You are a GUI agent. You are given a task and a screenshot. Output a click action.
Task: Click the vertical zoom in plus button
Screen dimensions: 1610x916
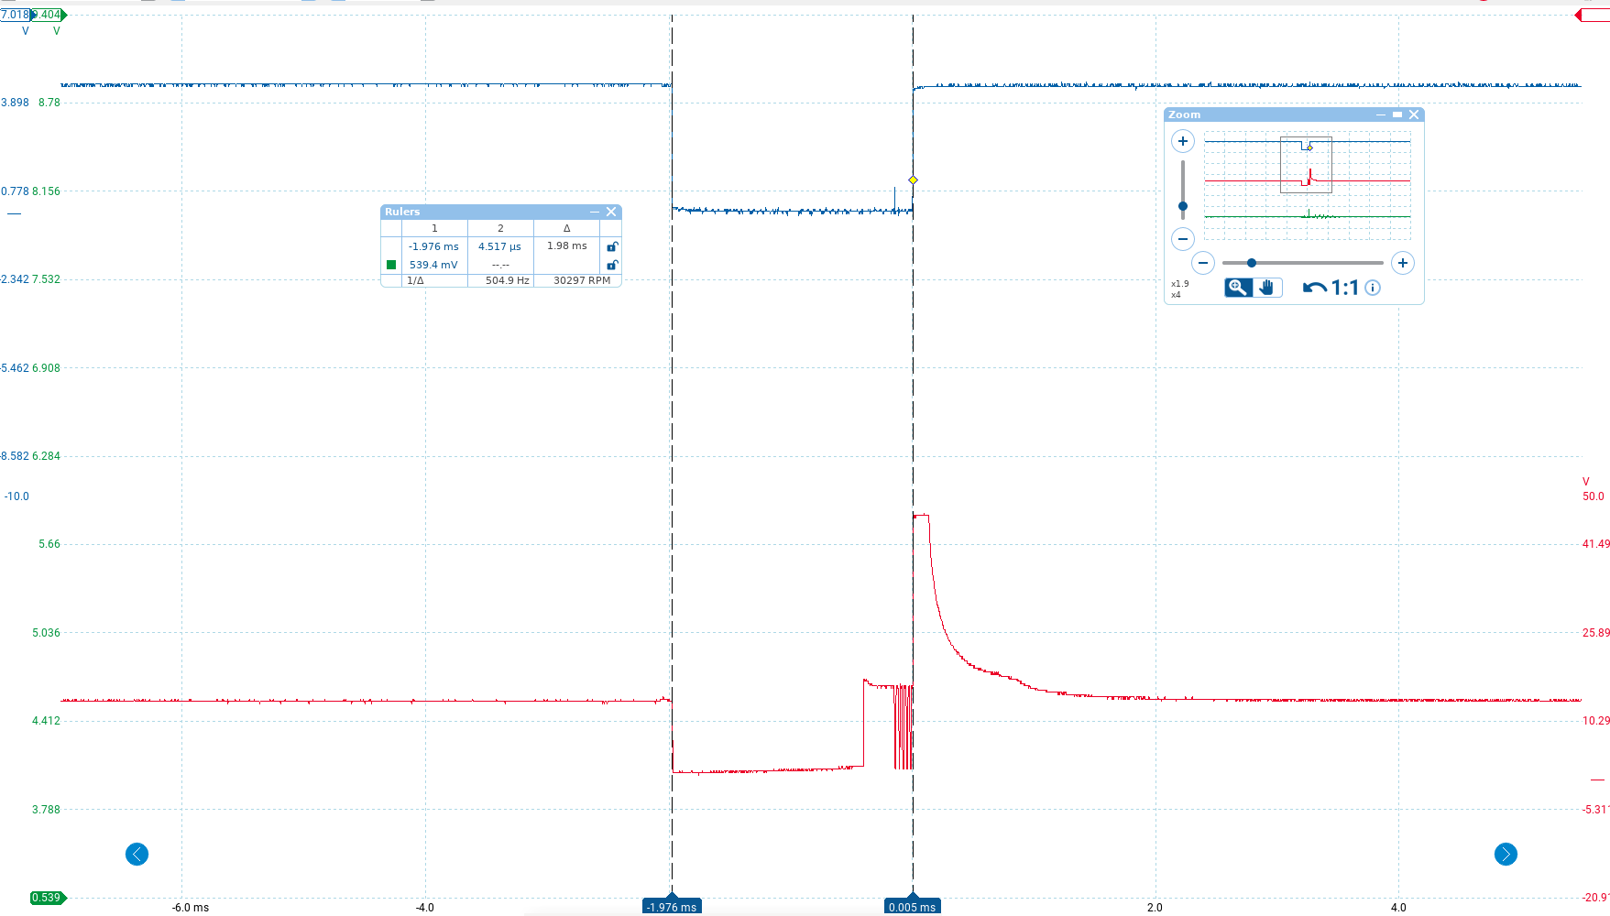pyautogui.click(x=1182, y=141)
